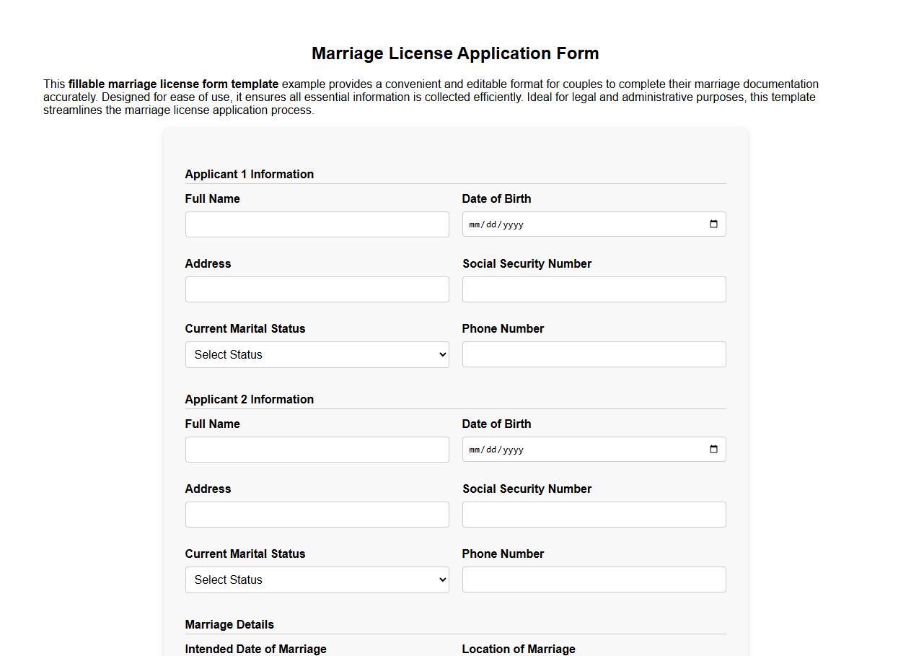Click the dropdown arrow on Applicant 1 marital status
The height and width of the screenshot is (656, 911).
pos(441,354)
